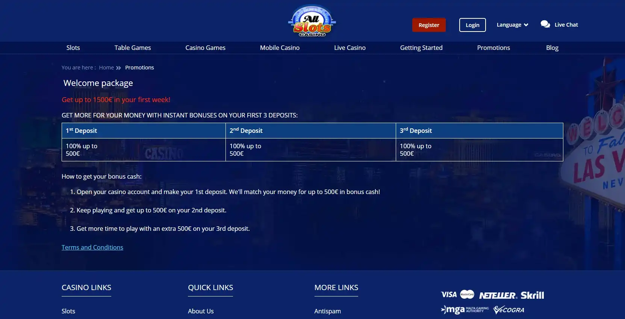Click the Skrill payment logo
This screenshot has height=319, width=625.
(x=532, y=295)
